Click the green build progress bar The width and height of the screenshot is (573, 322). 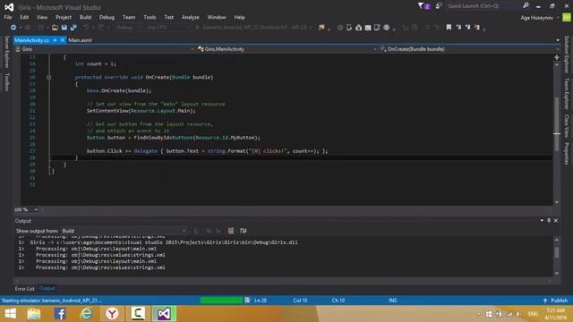221,301
